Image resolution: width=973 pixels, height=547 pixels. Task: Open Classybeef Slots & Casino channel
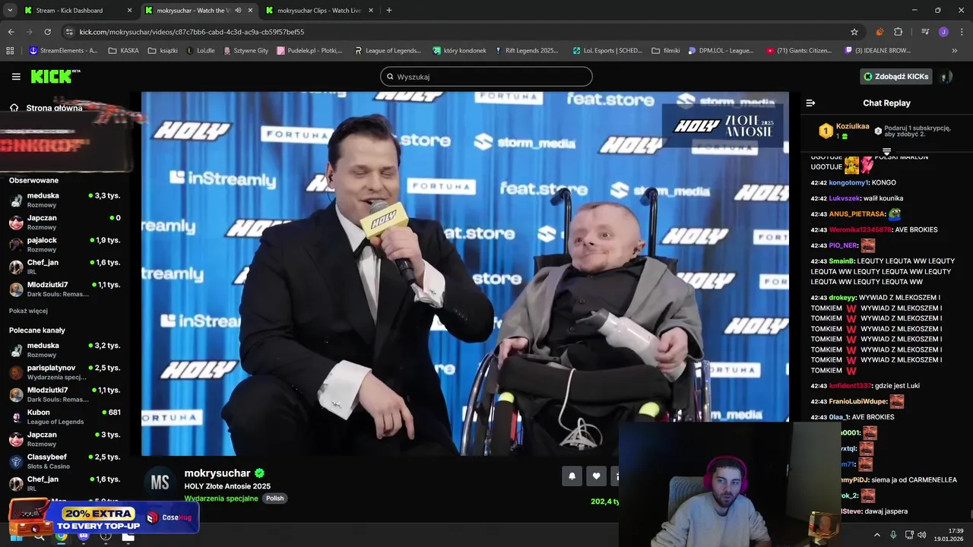point(65,461)
